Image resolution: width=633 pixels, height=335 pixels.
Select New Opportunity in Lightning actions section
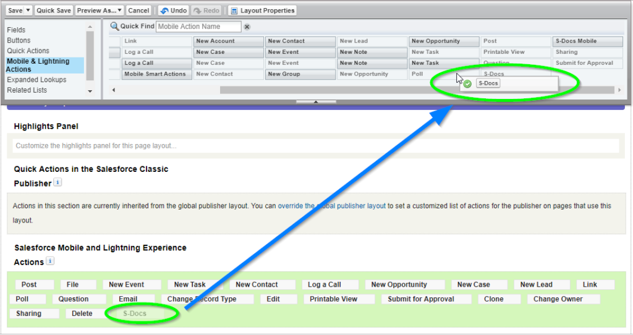coord(405,284)
